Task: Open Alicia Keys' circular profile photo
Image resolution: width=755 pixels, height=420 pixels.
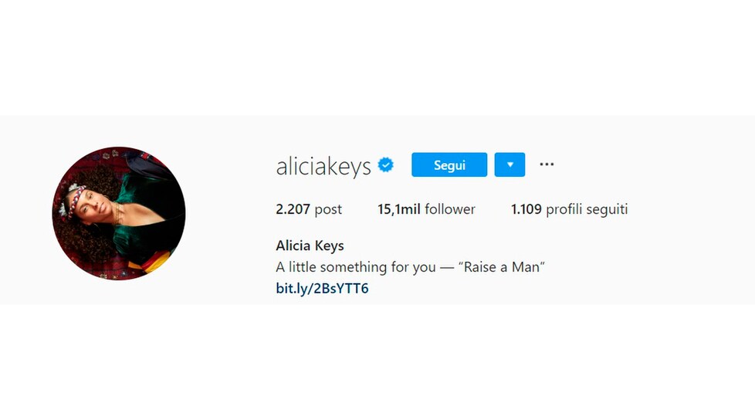Action: coord(118,213)
